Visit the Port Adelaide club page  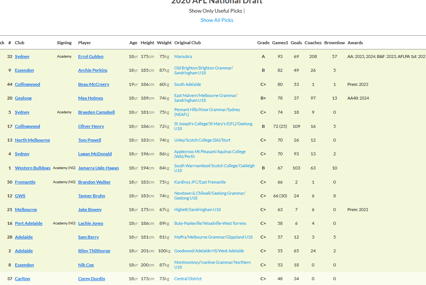(29, 223)
